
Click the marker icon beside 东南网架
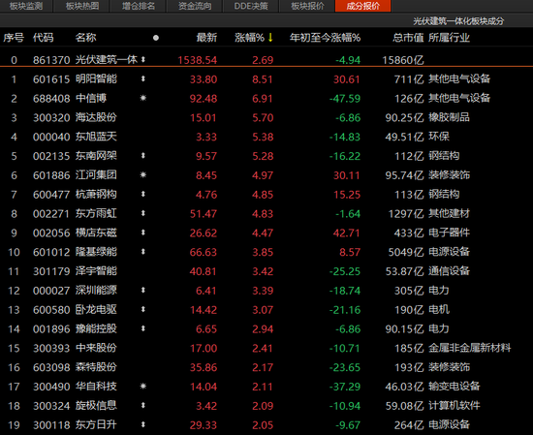[143, 156]
